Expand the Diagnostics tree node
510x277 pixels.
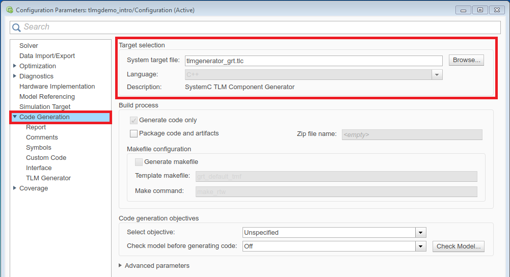15,76
